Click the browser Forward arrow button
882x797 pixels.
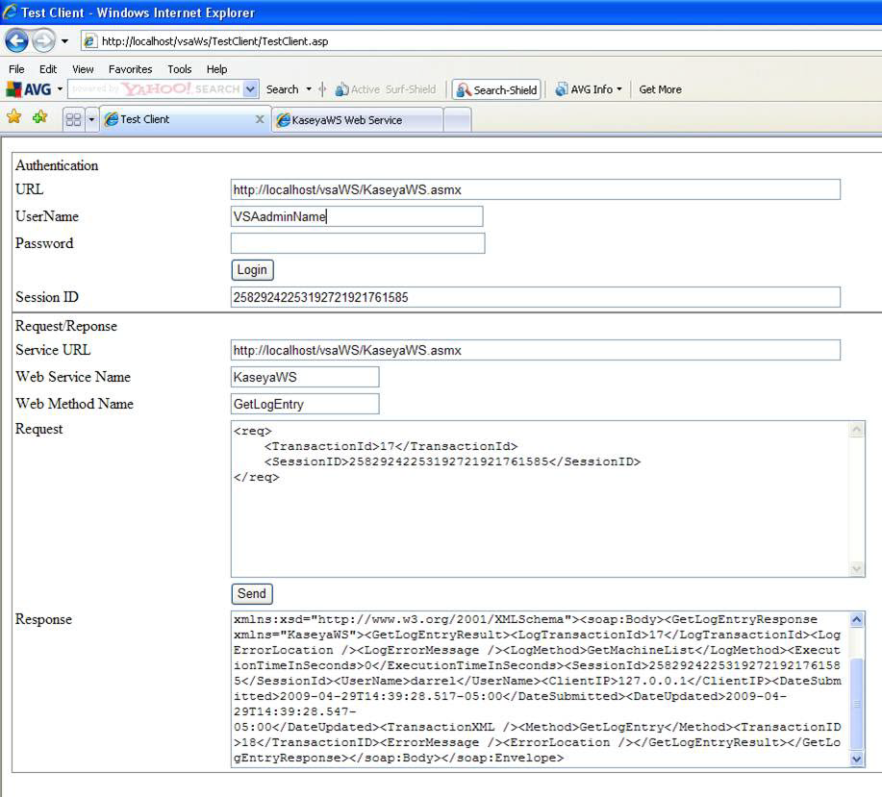pos(43,41)
